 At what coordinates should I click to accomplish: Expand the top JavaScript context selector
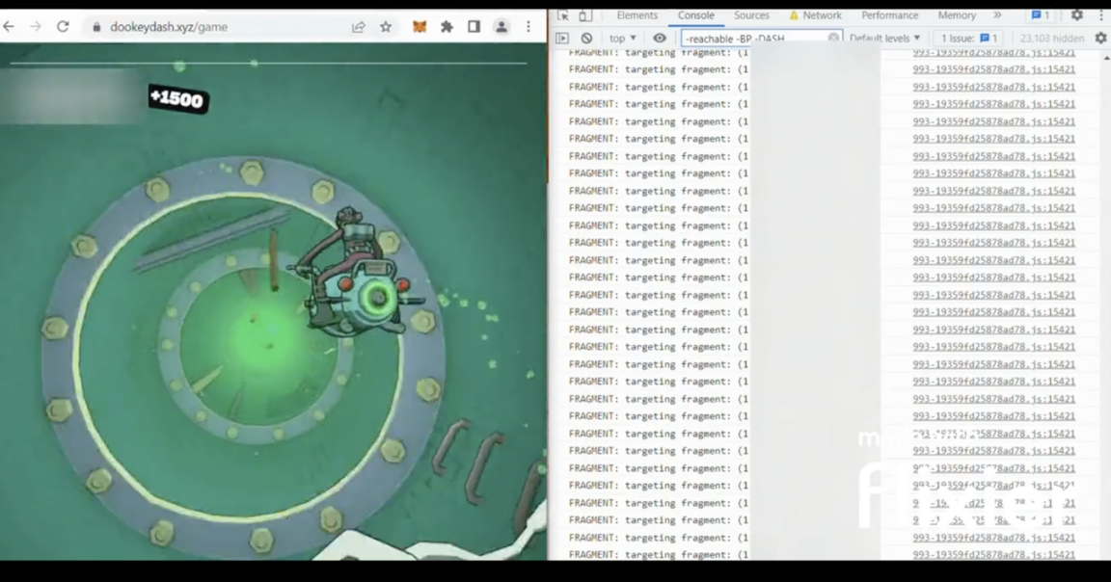tap(622, 39)
